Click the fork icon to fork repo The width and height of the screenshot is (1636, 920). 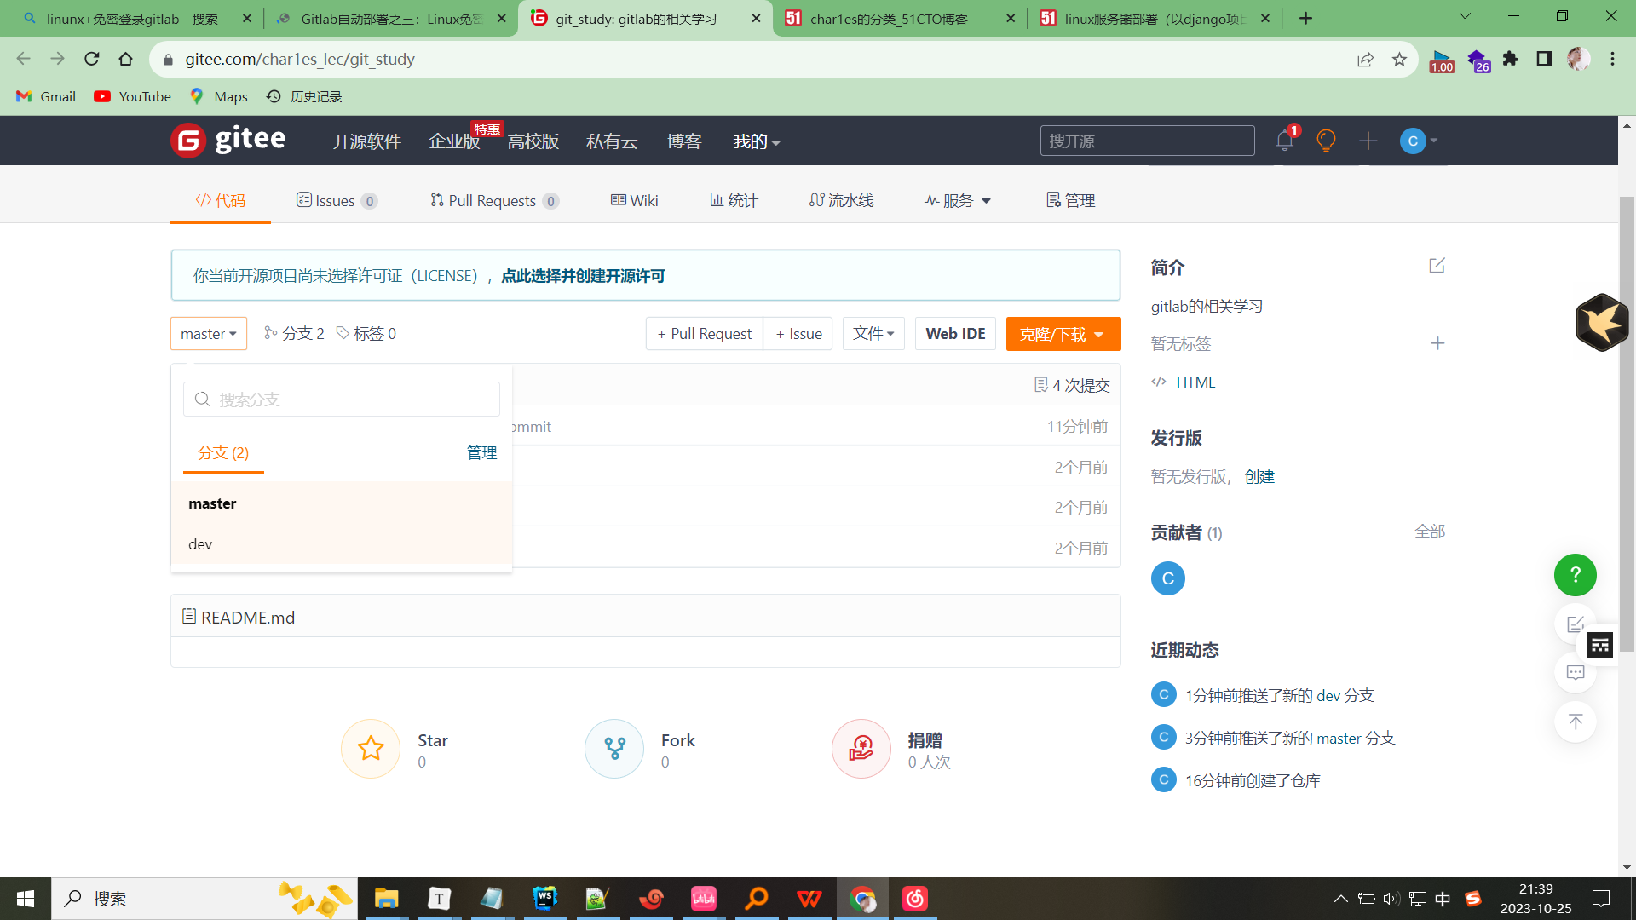614,747
